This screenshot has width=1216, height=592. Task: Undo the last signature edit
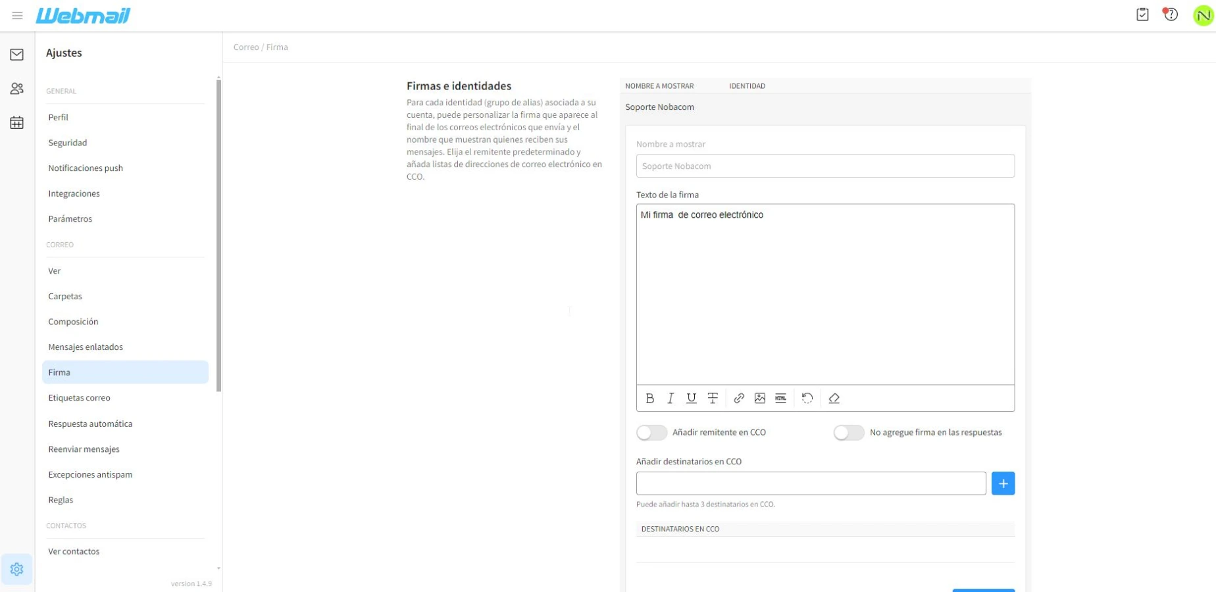tap(807, 398)
